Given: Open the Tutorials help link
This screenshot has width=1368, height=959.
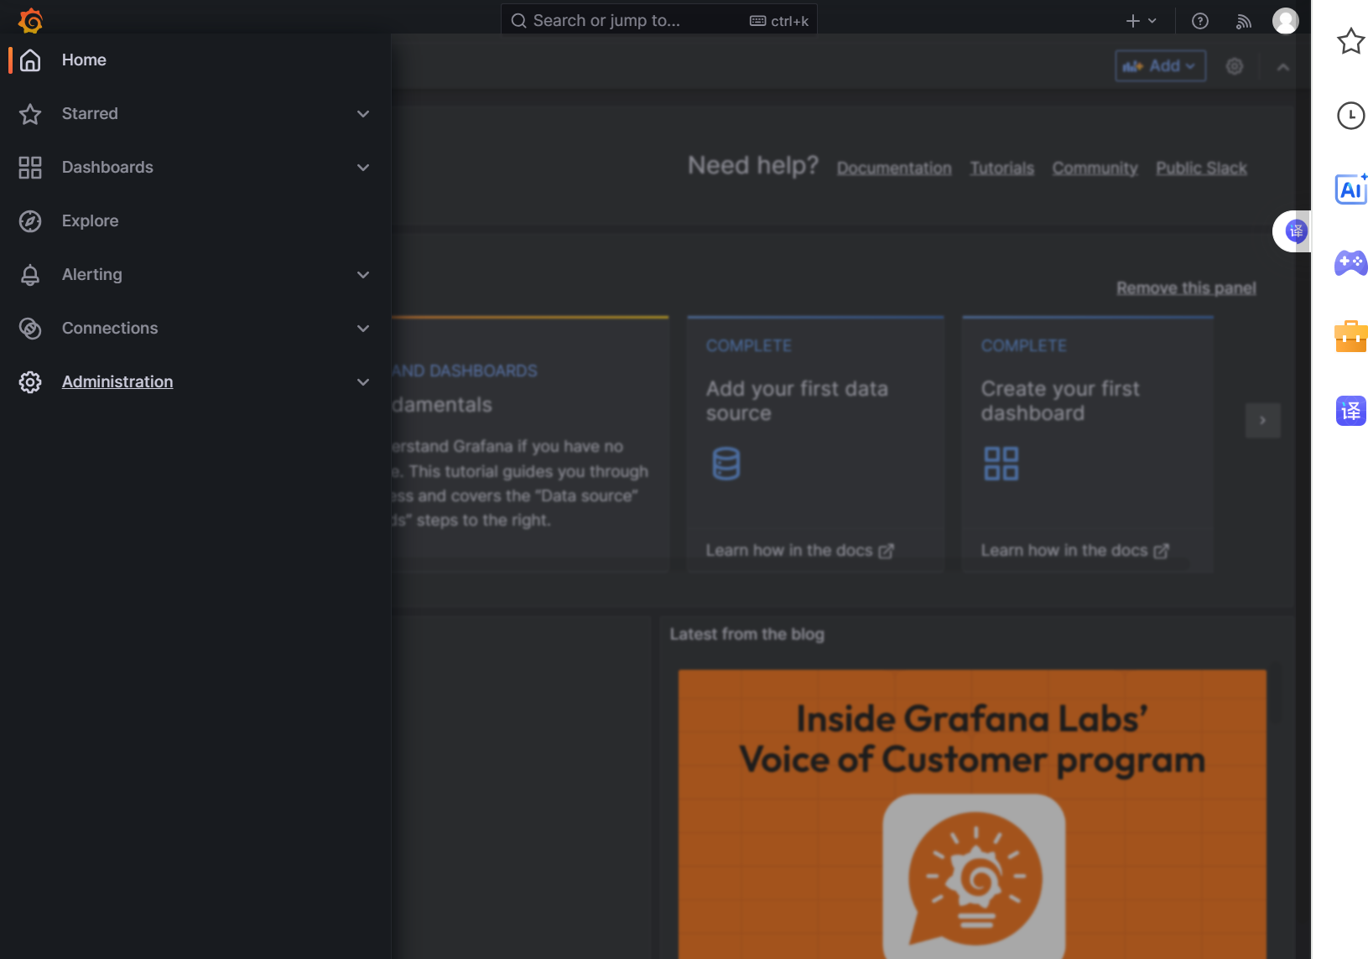Looking at the screenshot, I should pos(1002,168).
